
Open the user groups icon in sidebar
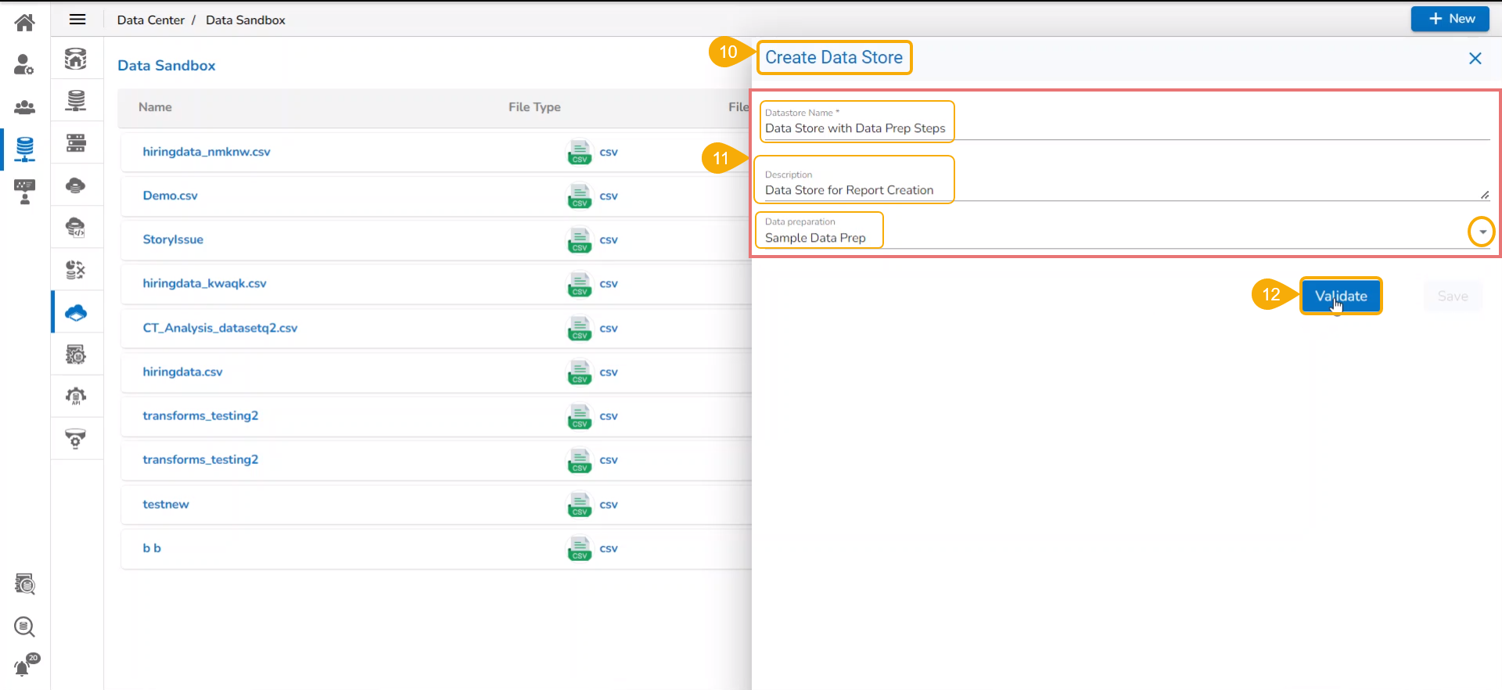[x=24, y=107]
